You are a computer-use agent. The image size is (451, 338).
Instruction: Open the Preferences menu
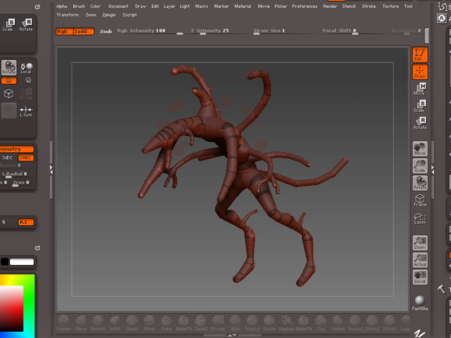pyautogui.click(x=304, y=6)
